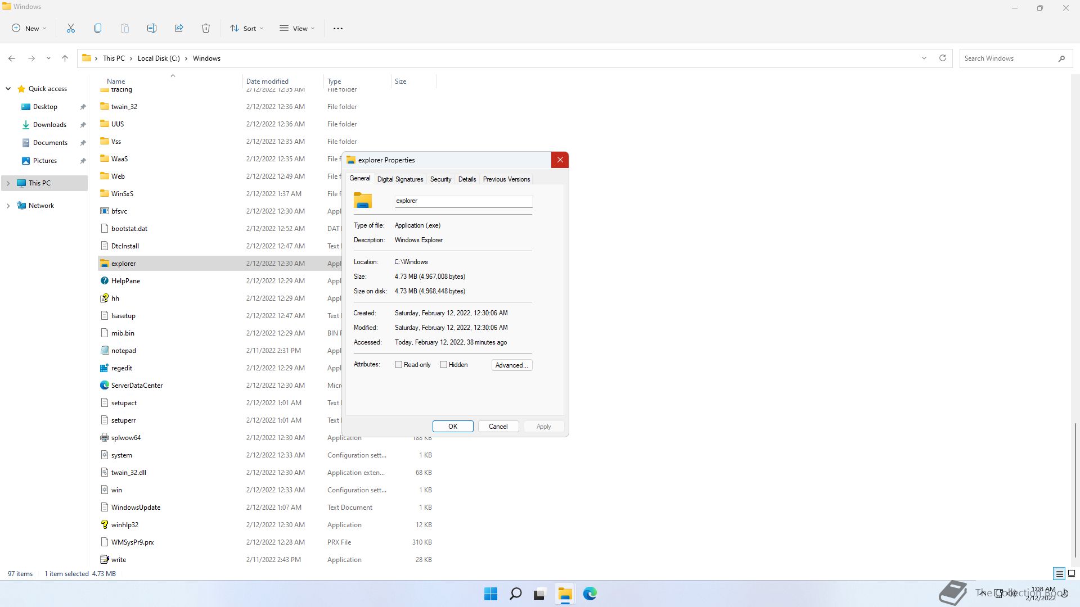Click This PC breadcrumb

[114, 58]
